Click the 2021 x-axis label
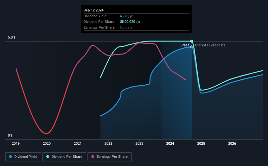268x166 pixels. click(x=78, y=143)
